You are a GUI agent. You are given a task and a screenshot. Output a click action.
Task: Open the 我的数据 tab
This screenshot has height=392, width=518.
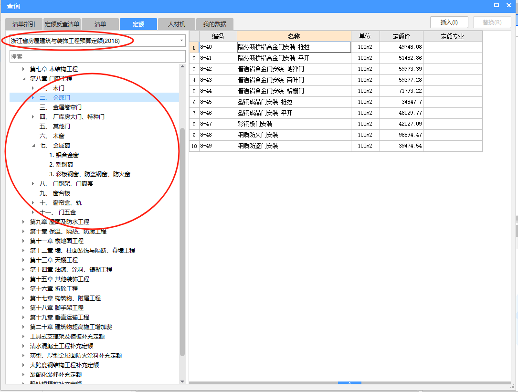pyautogui.click(x=215, y=24)
